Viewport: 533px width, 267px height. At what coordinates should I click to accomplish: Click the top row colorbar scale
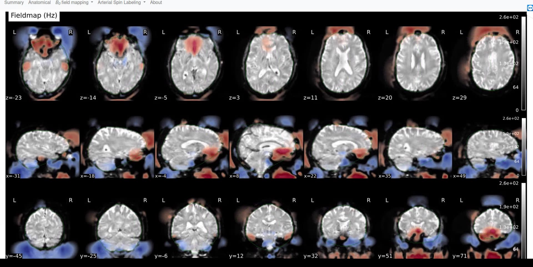523,63
